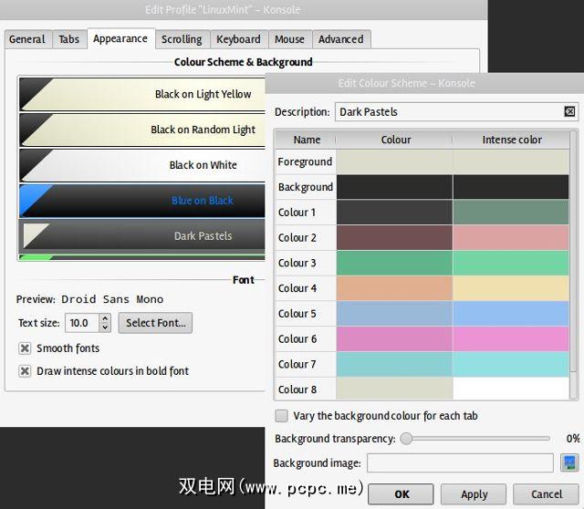Edit the Colour 3 green swatch
Viewport: 584px width, 509px height.
[394, 263]
